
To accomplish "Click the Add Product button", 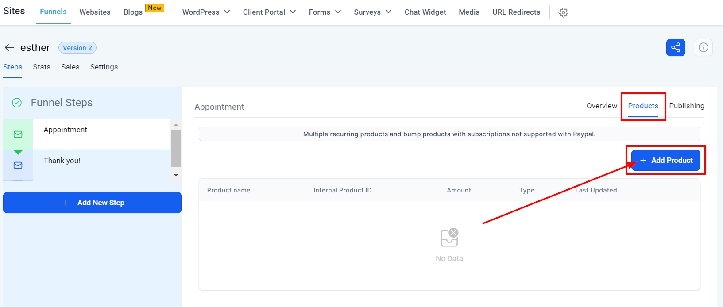I will [x=665, y=160].
